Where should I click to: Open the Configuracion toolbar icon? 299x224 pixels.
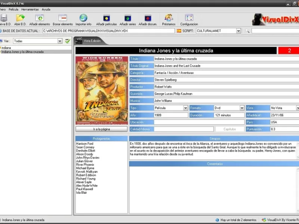(x=189, y=18)
